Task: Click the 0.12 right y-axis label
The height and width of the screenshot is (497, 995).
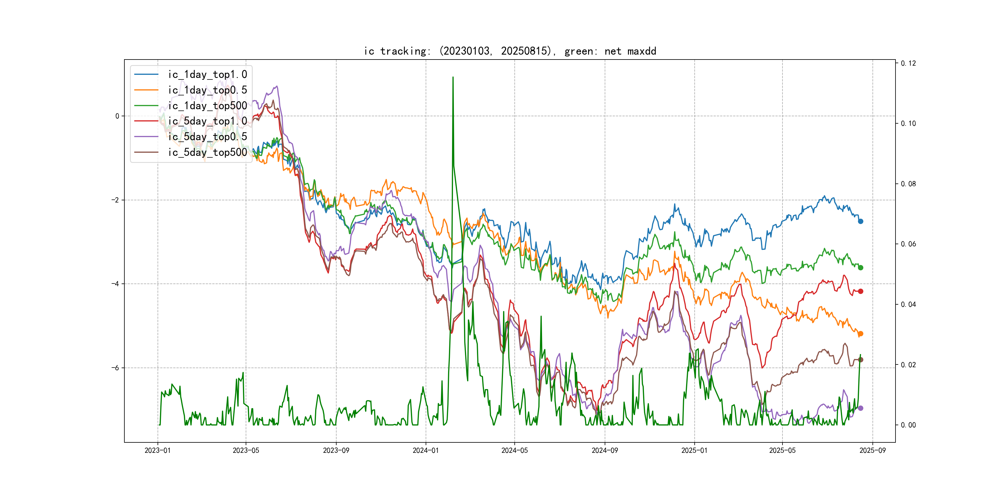Action: pyautogui.click(x=908, y=63)
